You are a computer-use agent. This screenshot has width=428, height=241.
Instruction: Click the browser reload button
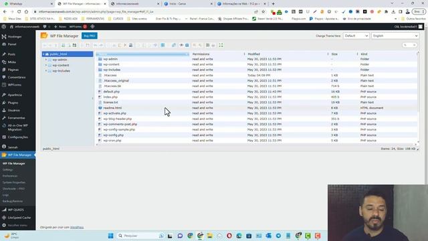coord(19,12)
